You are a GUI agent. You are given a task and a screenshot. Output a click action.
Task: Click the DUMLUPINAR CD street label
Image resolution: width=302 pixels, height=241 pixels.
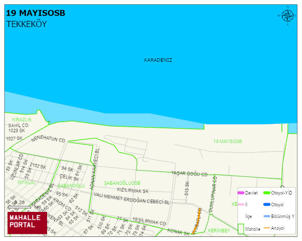213,194
